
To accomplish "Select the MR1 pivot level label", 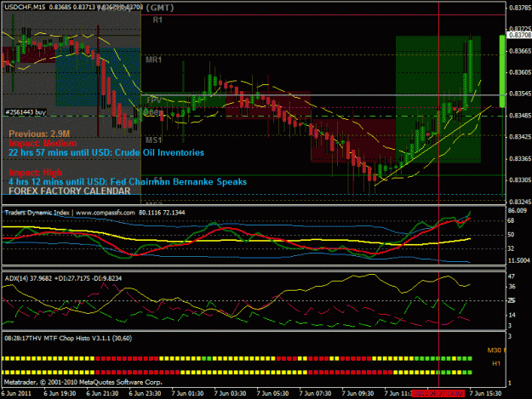I will coord(154,60).
